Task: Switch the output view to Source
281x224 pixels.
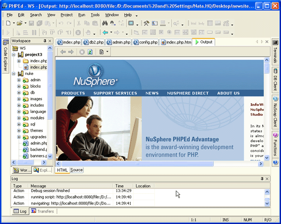Action: pyautogui.click(x=77, y=170)
